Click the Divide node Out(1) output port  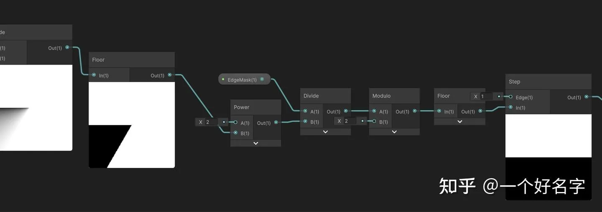point(346,111)
